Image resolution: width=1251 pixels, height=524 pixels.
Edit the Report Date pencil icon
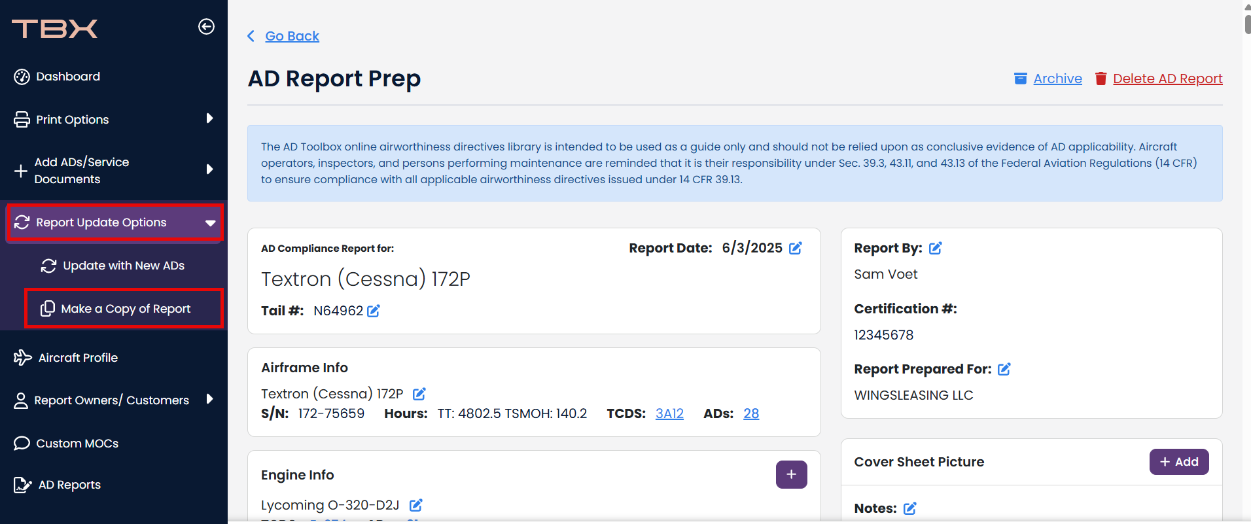point(796,248)
